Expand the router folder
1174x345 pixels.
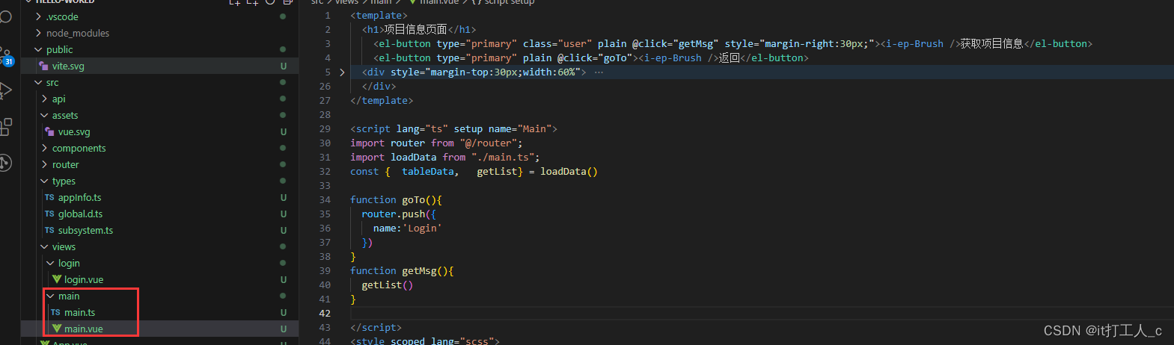pos(44,164)
